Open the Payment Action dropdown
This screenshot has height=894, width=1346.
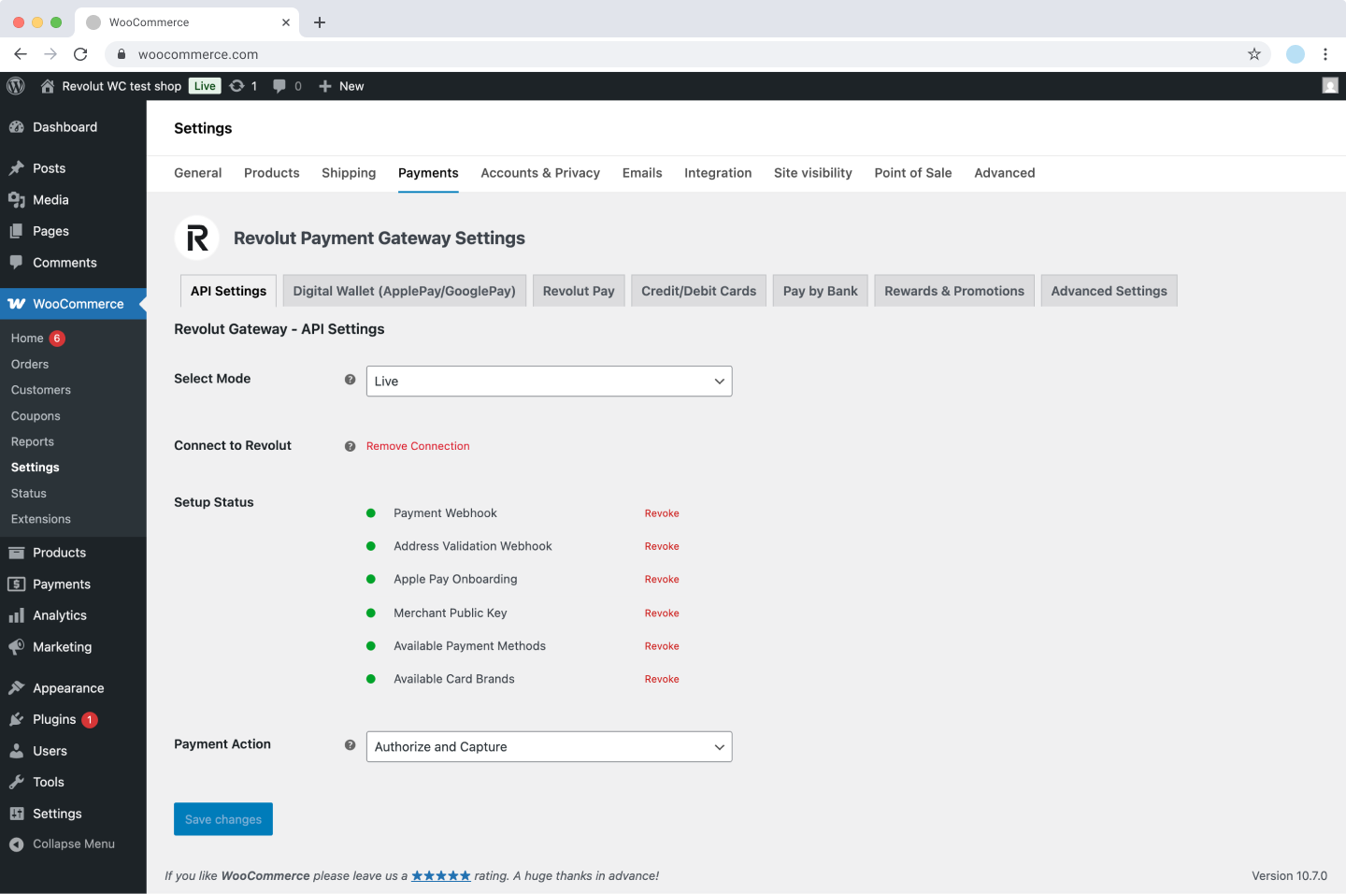pyautogui.click(x=550, y=747)
